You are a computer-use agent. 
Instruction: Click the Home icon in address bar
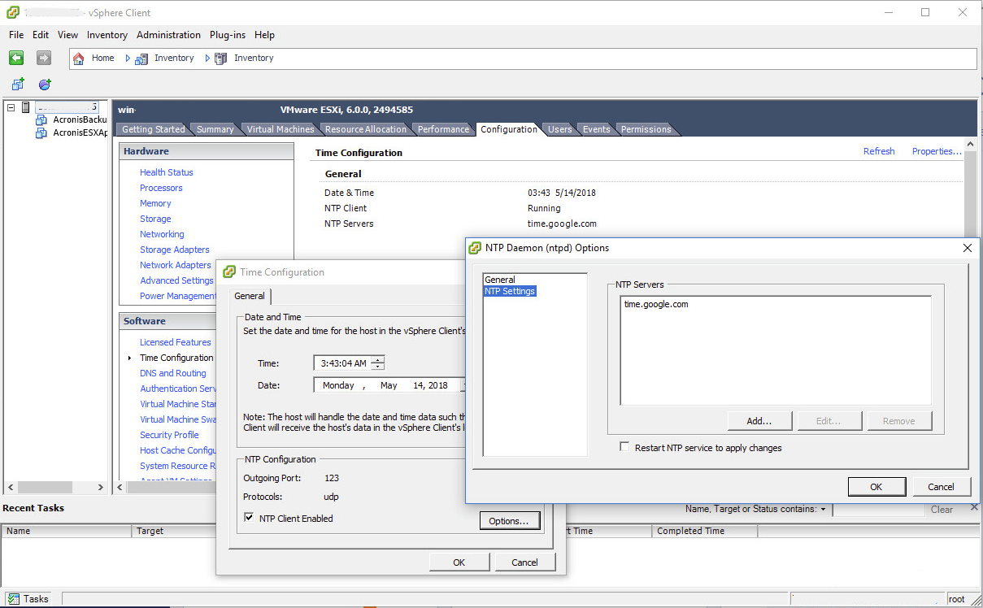79,59
